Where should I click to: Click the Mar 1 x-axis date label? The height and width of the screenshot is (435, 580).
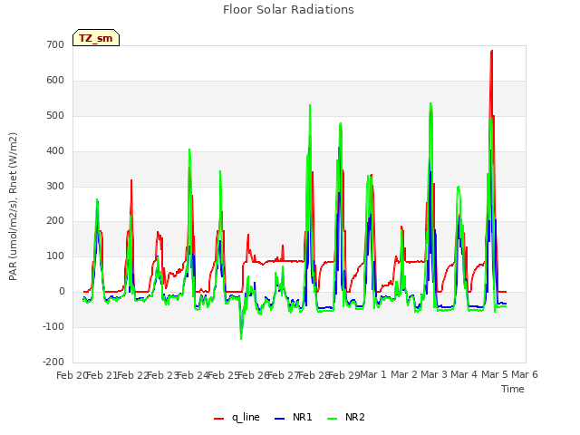[373, 375]
